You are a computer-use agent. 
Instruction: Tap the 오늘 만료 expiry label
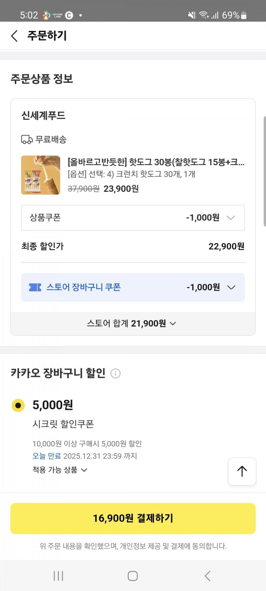(x=47, y=456)
